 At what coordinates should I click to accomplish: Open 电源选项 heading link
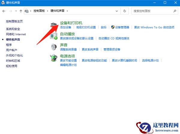[x=67, y=56]
